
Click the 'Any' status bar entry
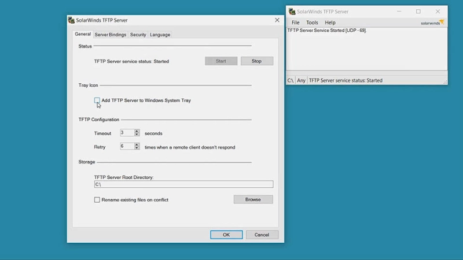click(301, 80)
